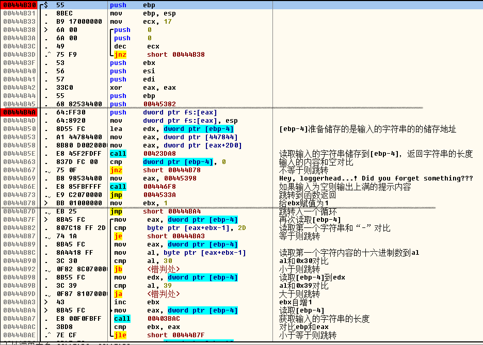Click jmp short 00444BA4 instruction
The width and height of the screenshot is (483, 345).
click(x=155, y=211)
